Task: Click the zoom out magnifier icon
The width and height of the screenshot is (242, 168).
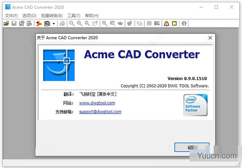Action: pyautogui.click(x=72, y=23)
